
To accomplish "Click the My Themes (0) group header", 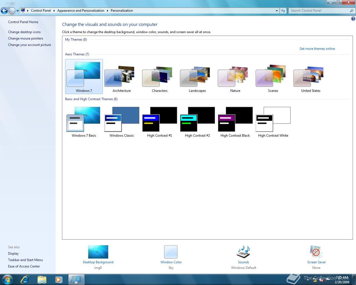I will pyautogui.click(x=76, y=40).
